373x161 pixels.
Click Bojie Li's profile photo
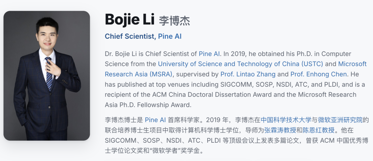point(47,76)
